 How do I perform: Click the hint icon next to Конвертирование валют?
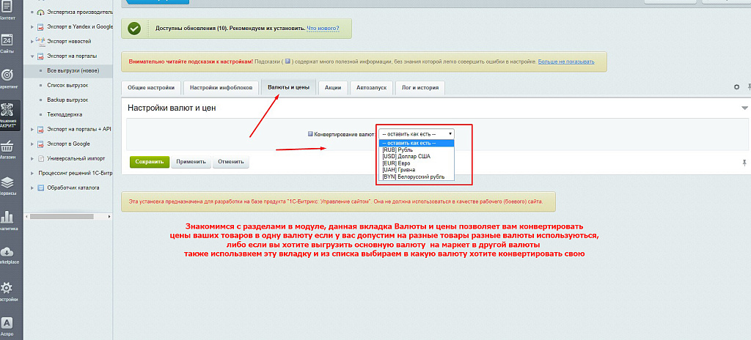[310, 134]
